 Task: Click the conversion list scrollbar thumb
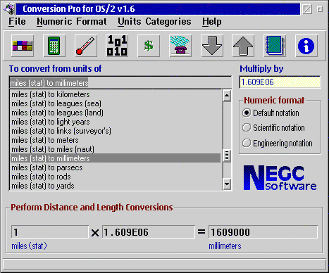pos(227,155)
